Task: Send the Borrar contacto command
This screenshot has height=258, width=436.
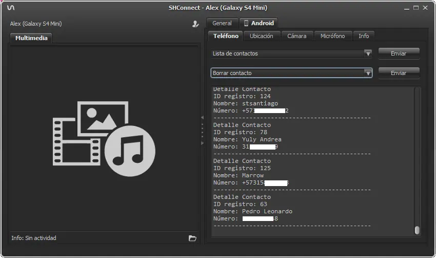Action: click(x=399, y=73)
